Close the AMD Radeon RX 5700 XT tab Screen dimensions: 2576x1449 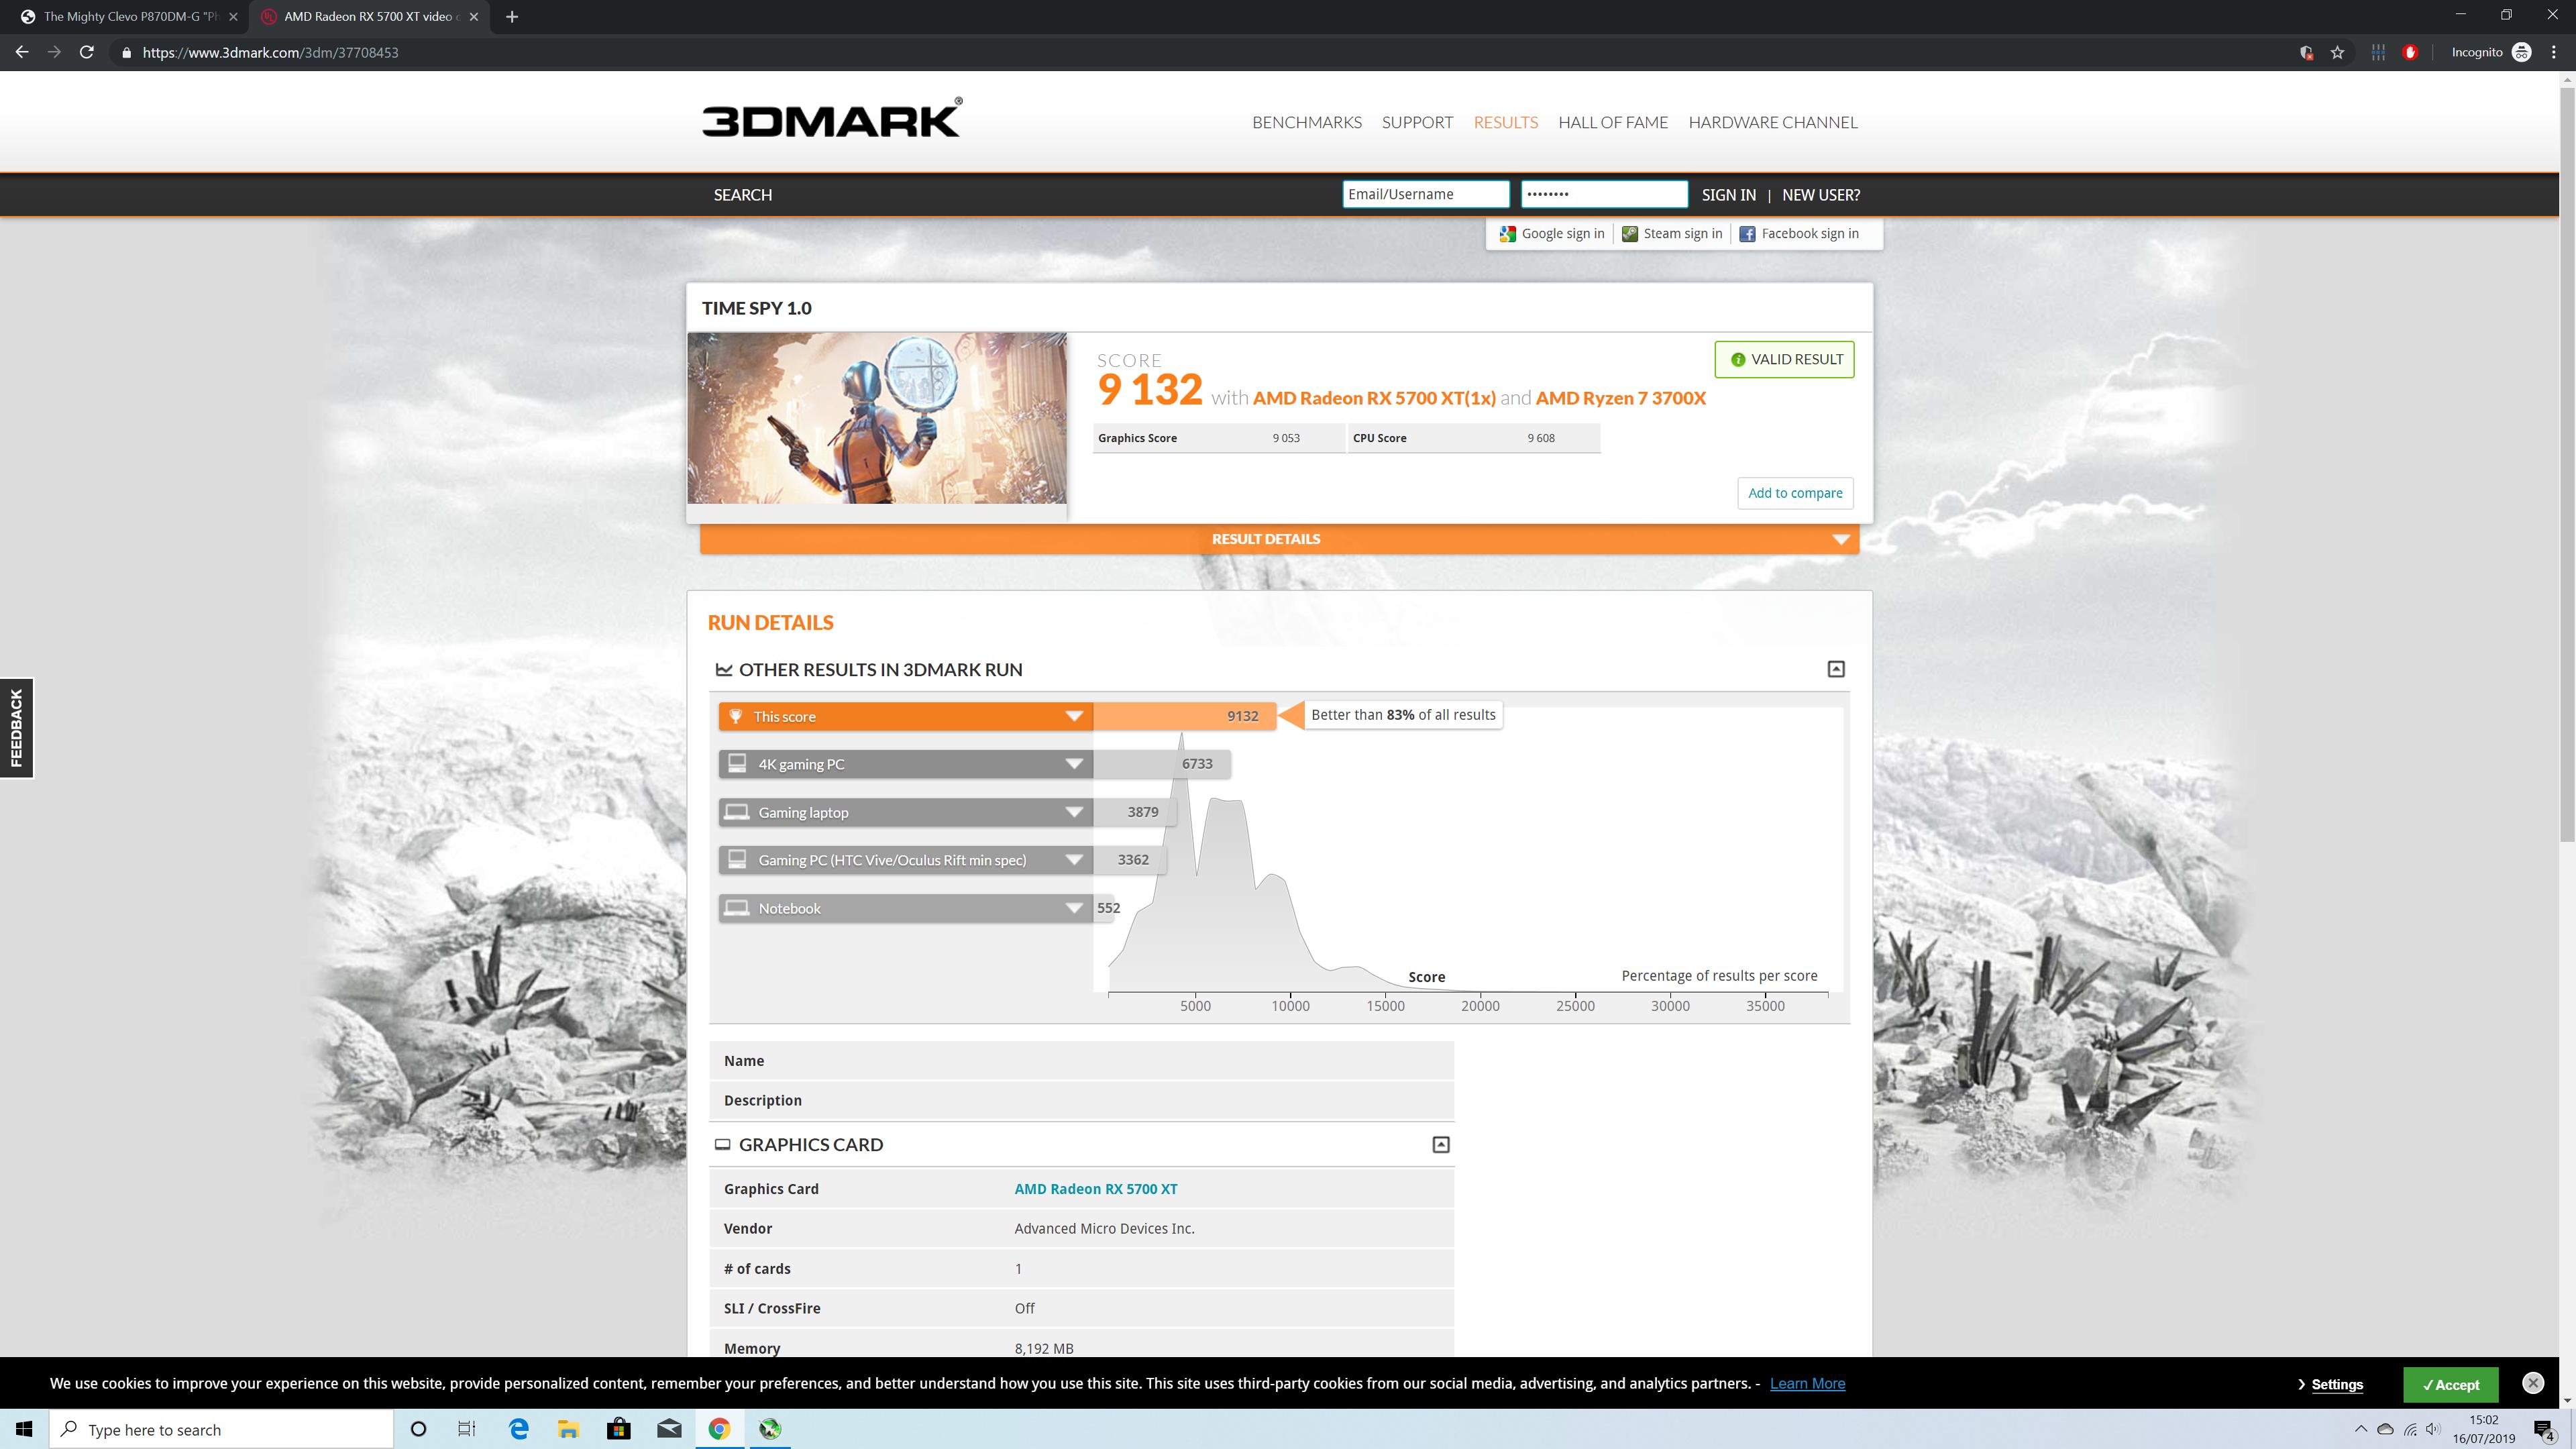[x=474, y=16]
